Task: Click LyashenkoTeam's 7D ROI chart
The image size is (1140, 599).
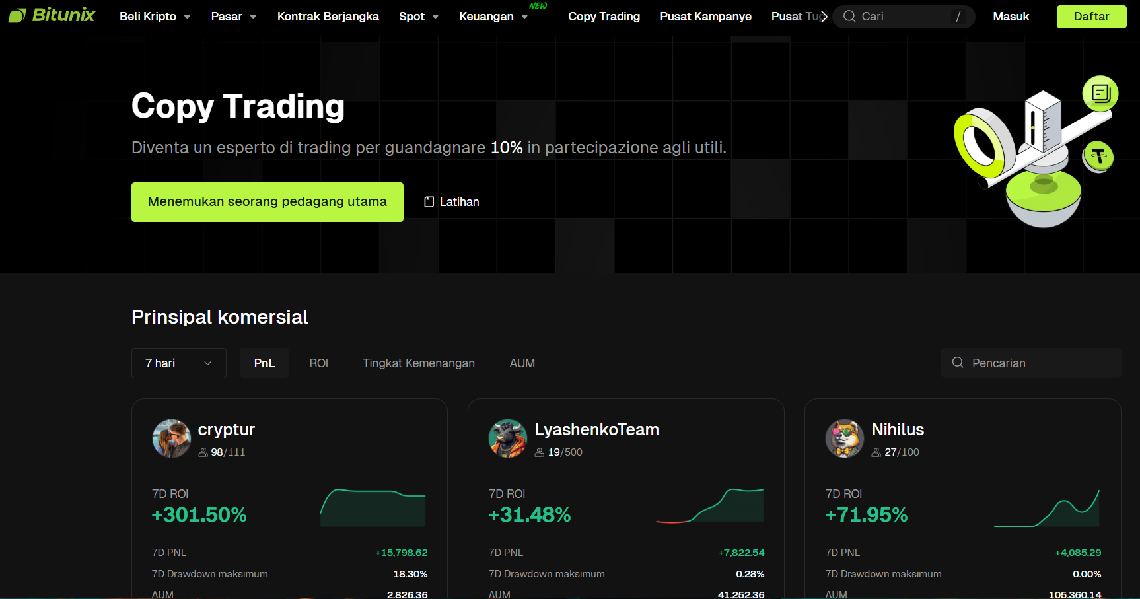Action: tap(710, 506)
